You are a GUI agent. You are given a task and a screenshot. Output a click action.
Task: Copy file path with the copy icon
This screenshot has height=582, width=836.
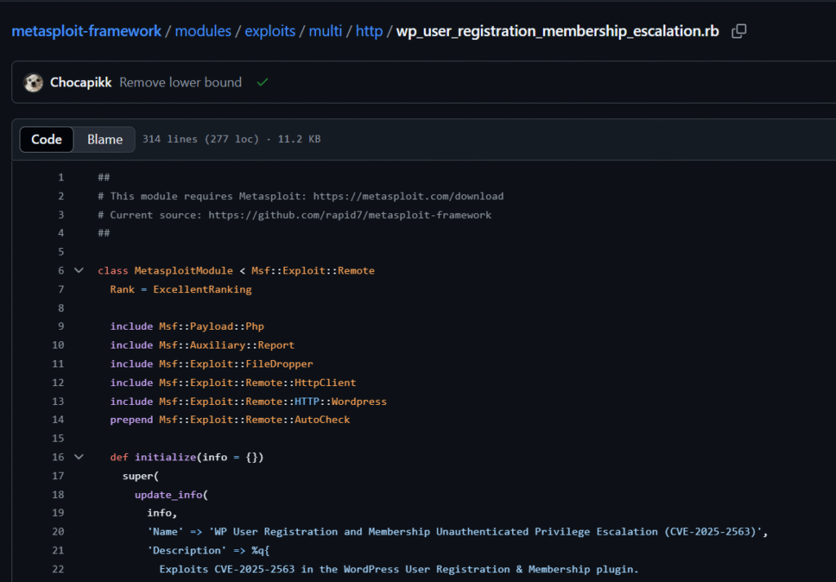(x=739, y=32)
